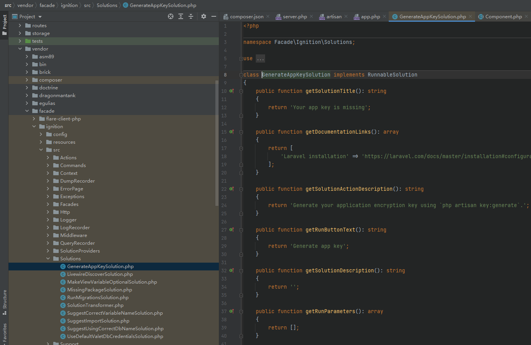Select the ErrorPage folder
Screen dimensions: 531x345
72,189
